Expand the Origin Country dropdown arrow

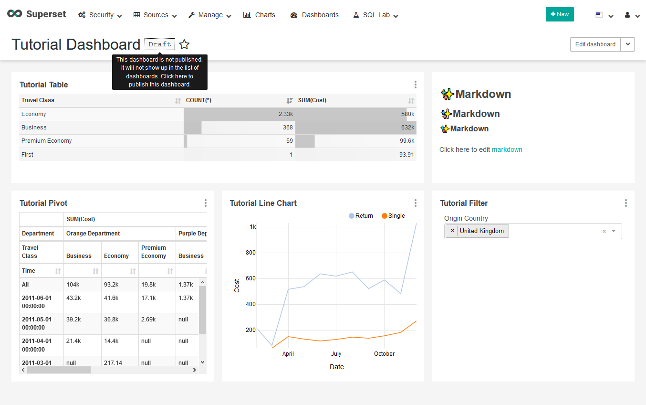[x=614, y=231]
